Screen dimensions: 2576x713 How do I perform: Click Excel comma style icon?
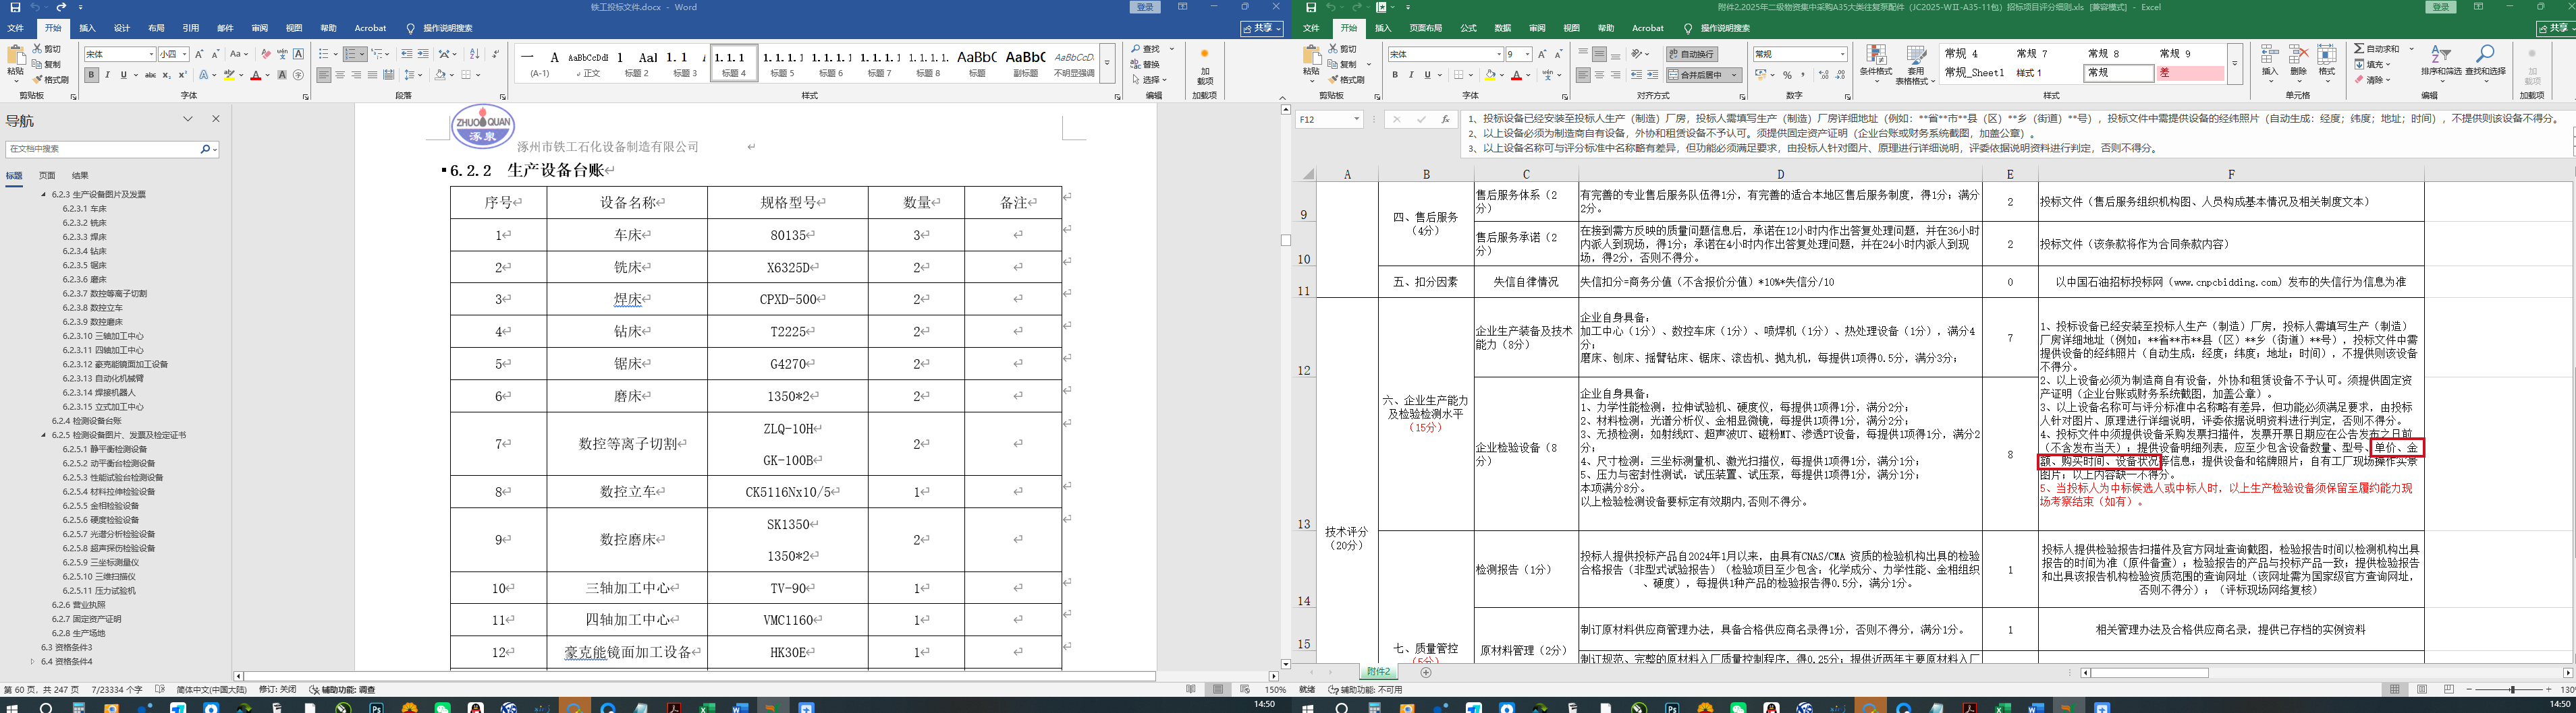point(1803,75)
